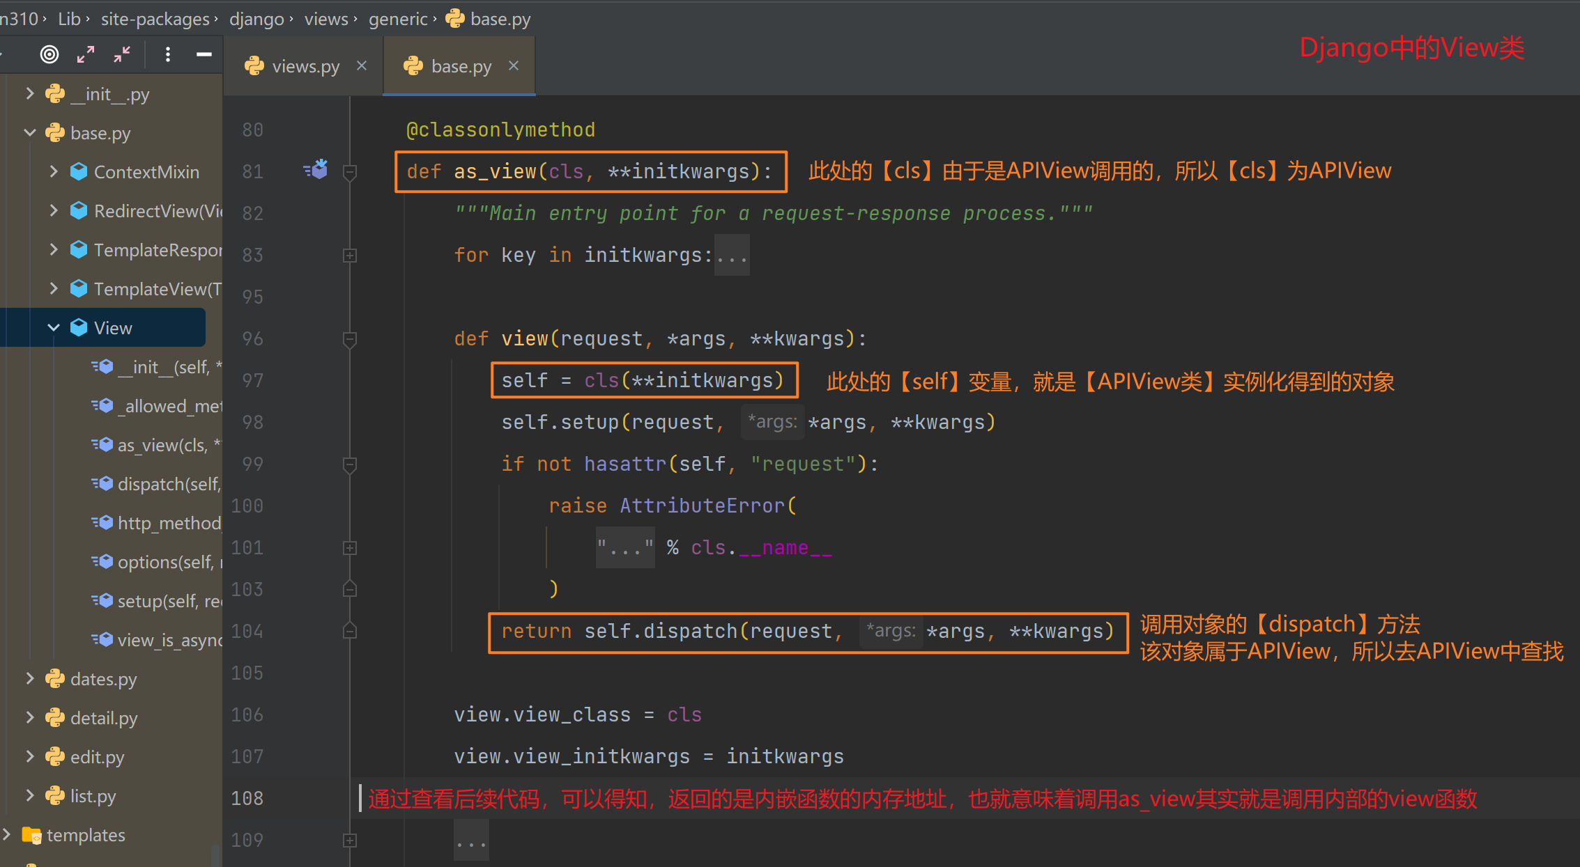Click line number 108 in the gutter
This screenshot has height=867, width=1580.
[x=247, y=798]
